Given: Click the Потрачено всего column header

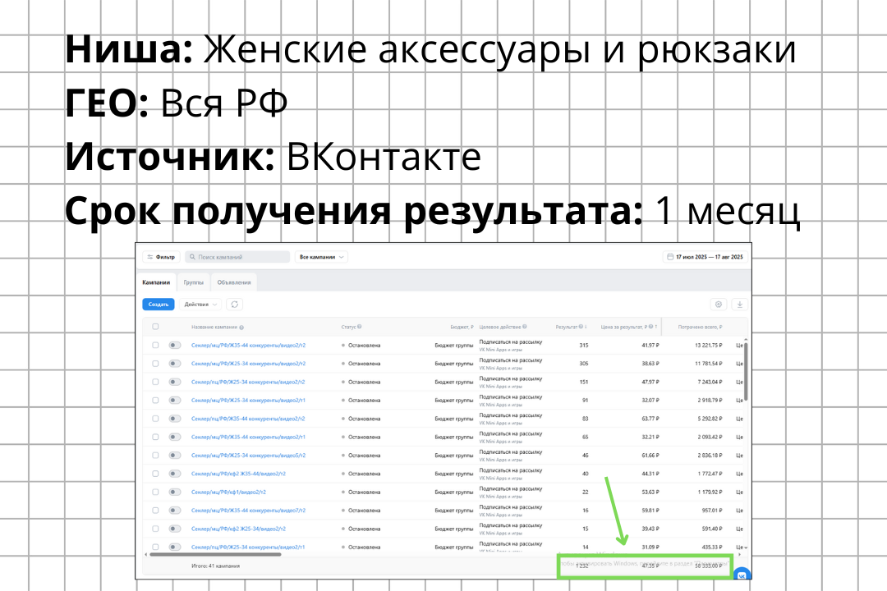Looking at the screenshot, I should coord(700,327).
